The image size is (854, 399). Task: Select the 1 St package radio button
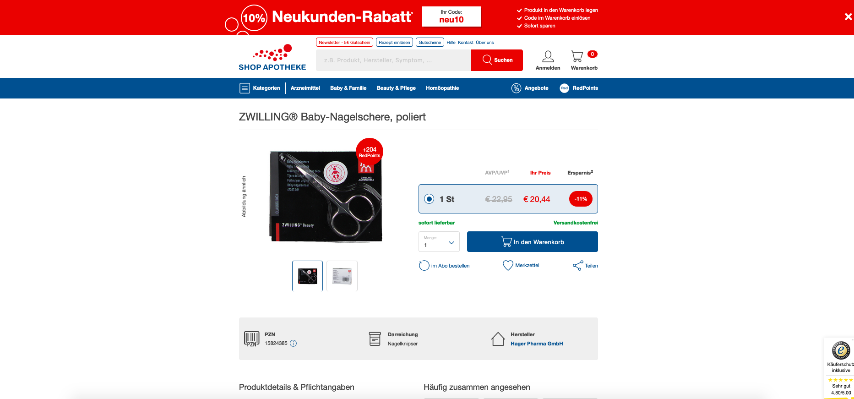pos(429,199)
